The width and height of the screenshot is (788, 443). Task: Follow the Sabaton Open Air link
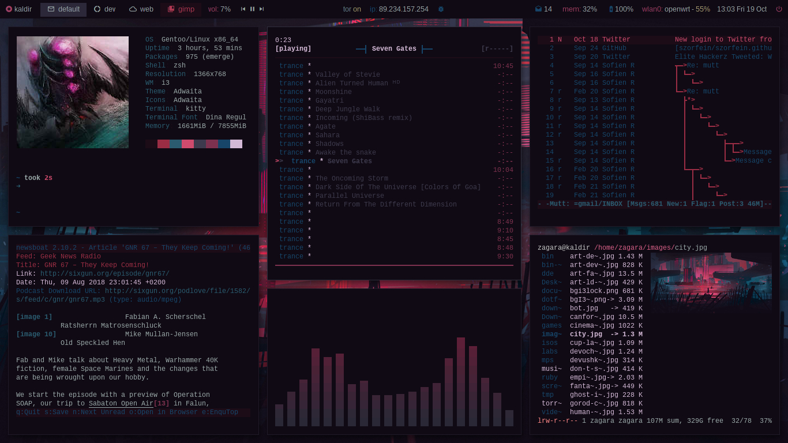121,403
